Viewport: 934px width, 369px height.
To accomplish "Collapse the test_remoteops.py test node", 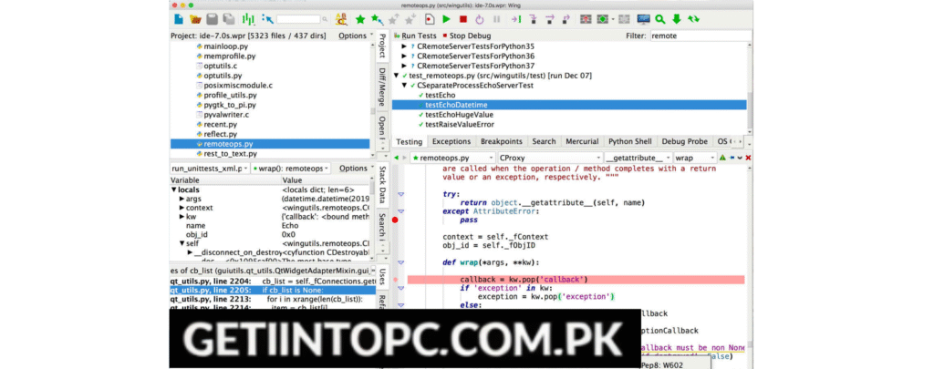I will click(397, 76).
